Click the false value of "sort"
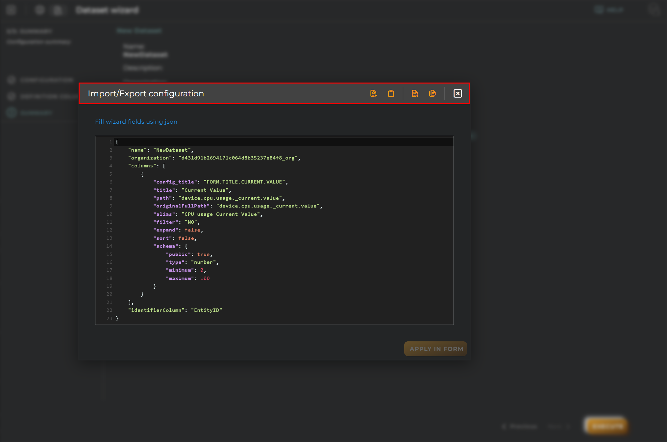Image resolution: width=667 pixels, height=442 pixels. (186, 238)
